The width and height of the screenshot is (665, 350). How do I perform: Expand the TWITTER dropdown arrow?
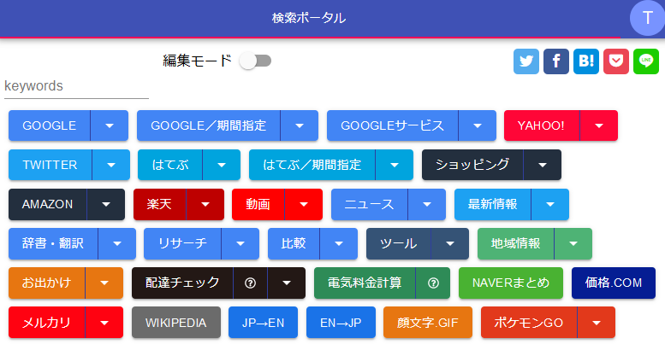[x=111, y=165]
